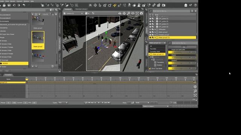Click the Content Library search magnifier icon
Viewport: 241px width, 135px height.
coord(56,10)
